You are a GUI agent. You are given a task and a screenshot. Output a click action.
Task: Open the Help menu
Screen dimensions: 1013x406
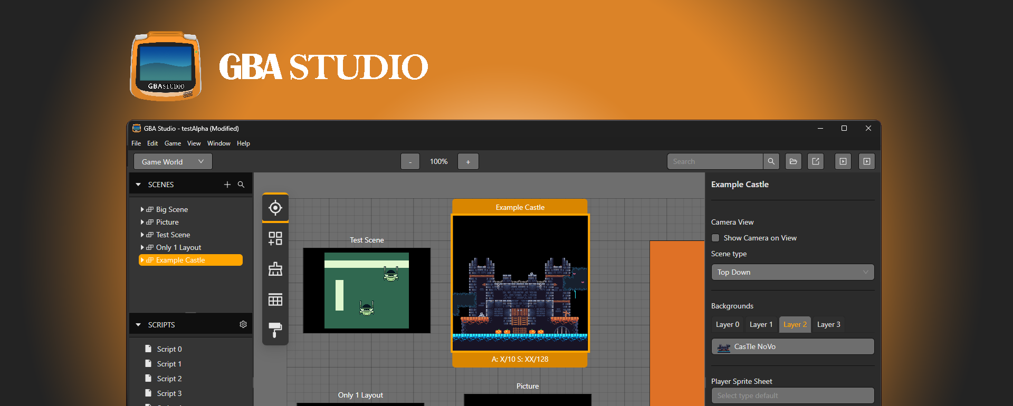pyautogui.click(x=243, y=143)
